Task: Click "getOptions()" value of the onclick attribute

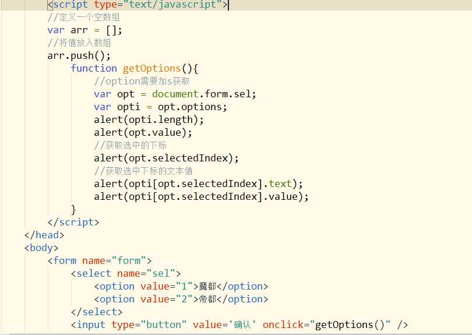Action: (350, 325)
